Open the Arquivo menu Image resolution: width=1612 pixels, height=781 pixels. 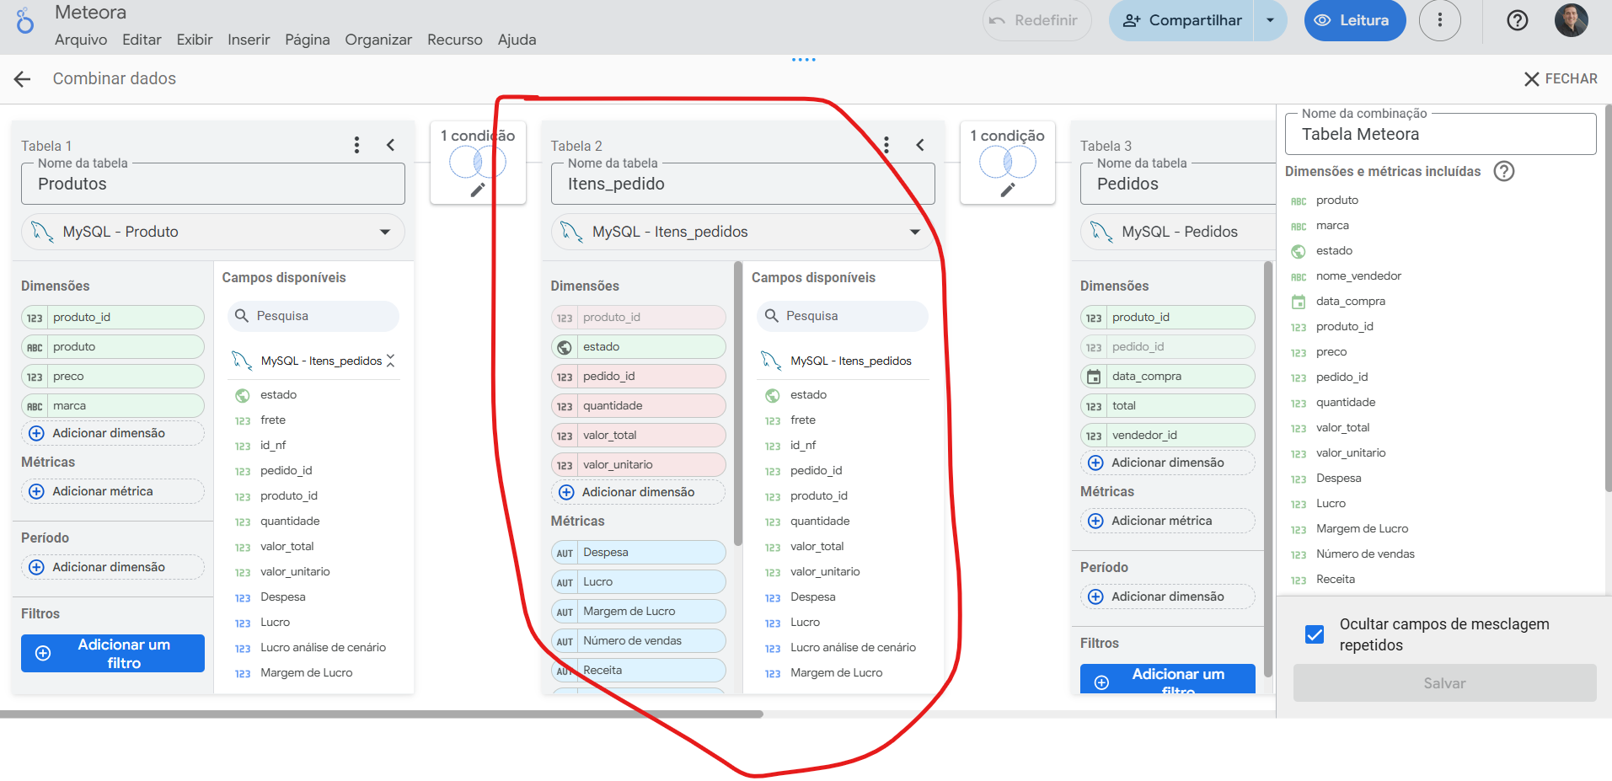[81, 40]
